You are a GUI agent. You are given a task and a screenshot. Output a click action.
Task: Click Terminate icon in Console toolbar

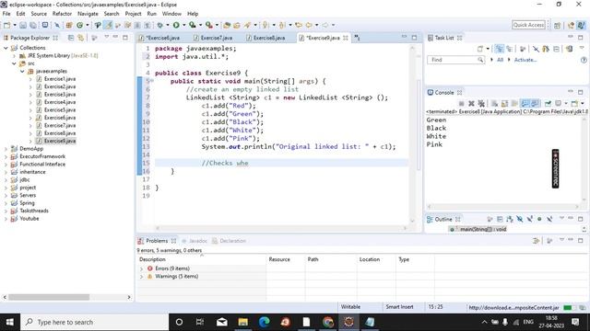pos(461,103)
